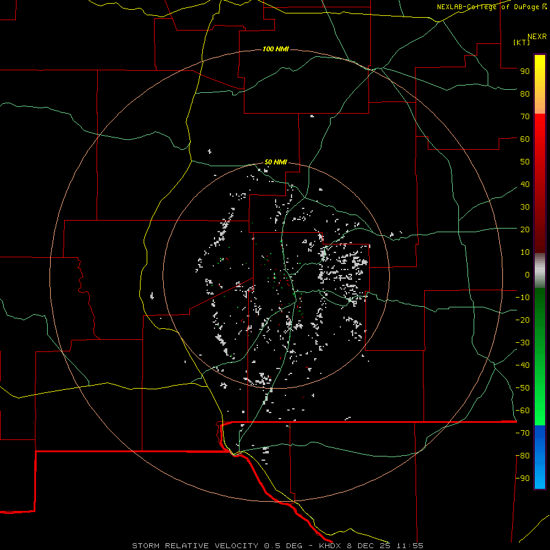
Task: Click the 50 knot scale label
Action: (x=525, y=162)
